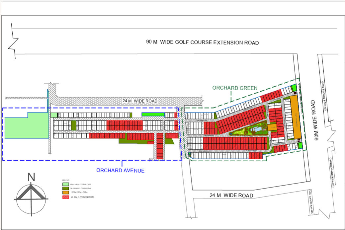The image size is (345, 230).
Task: Select the light green Community Facilities legend swatch
Action: pos(65,184)
